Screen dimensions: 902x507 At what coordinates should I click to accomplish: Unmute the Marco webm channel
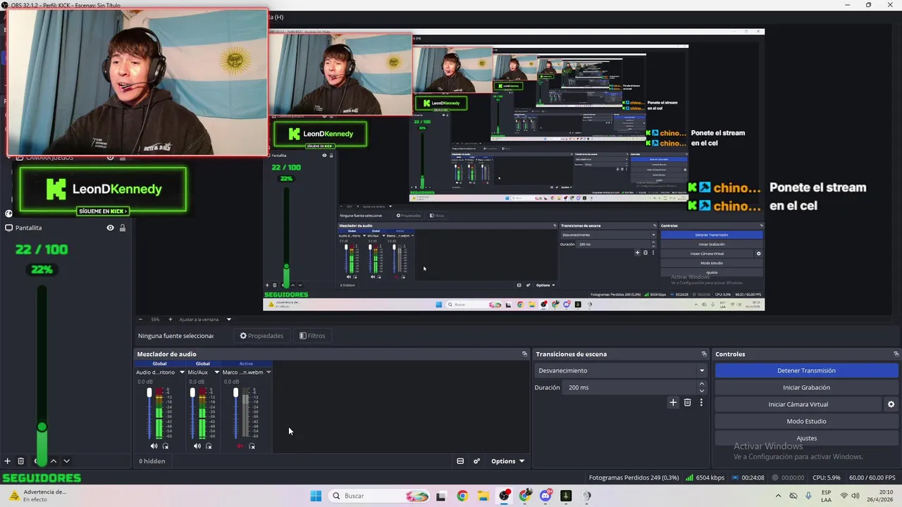tap(240, 446)
